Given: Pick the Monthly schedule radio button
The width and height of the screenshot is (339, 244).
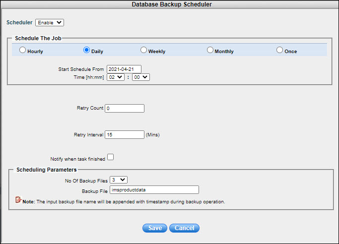Looking at the screenshot, I should pyautogui.click(x=210, y=50).
